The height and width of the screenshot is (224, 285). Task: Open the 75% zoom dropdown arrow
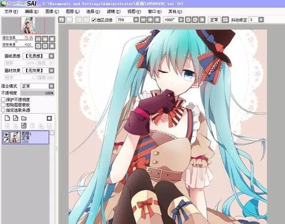[136, 20]
